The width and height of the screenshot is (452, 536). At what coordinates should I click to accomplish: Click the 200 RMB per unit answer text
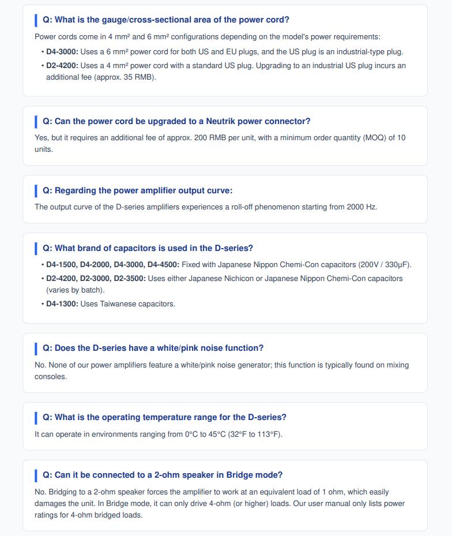pos(220,144)
